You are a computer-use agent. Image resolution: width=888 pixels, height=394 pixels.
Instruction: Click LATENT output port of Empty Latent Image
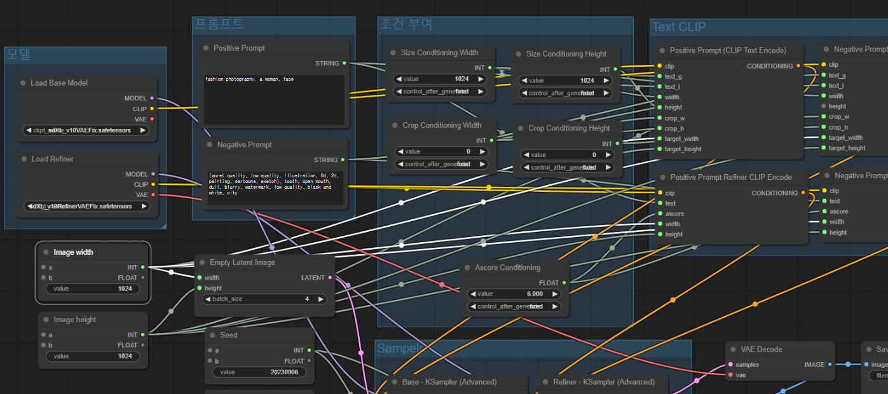(329, 278)
